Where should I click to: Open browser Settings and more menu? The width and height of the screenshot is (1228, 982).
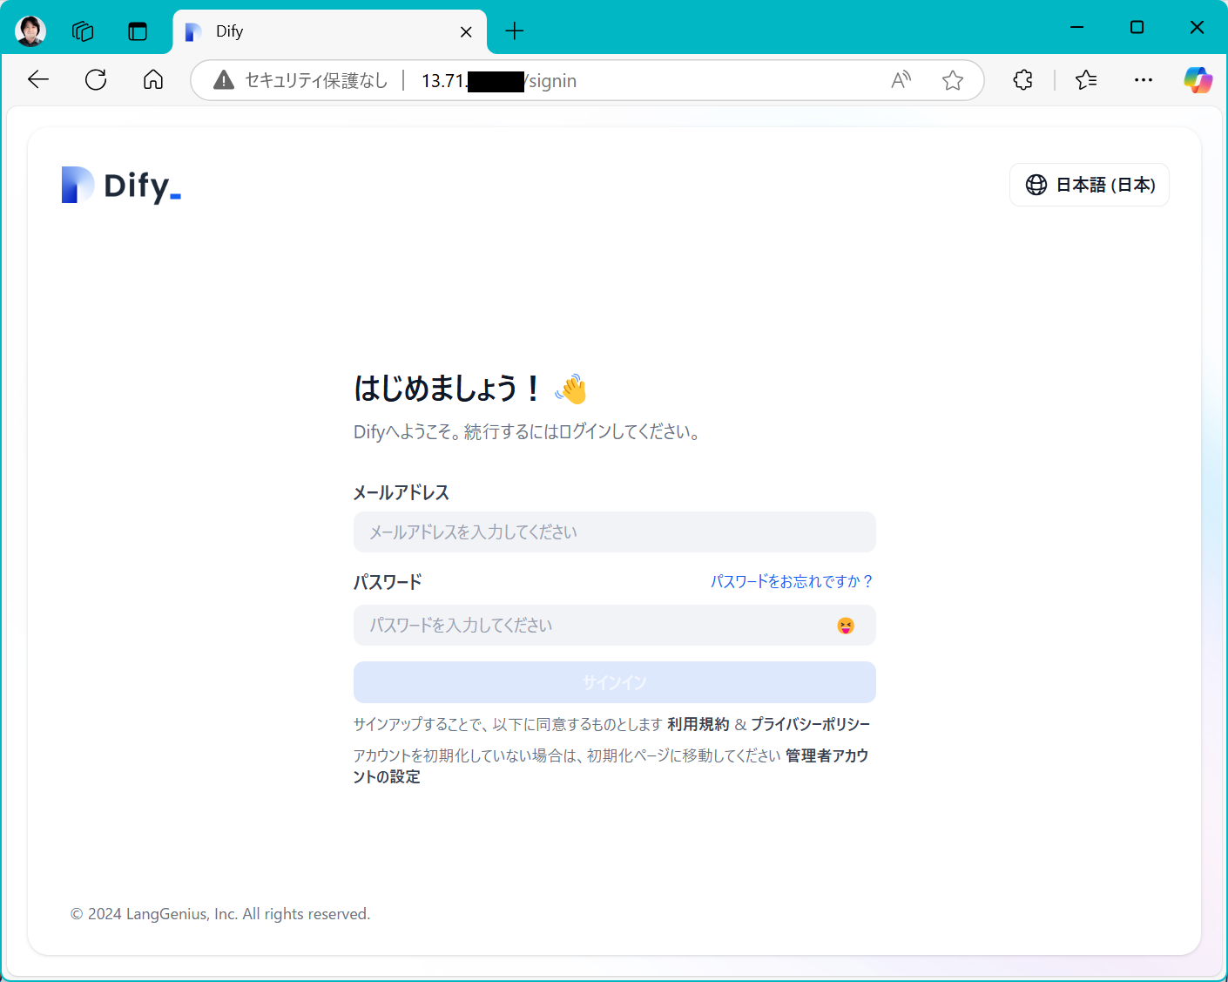pyautogui.click(x=1144, y=79)
